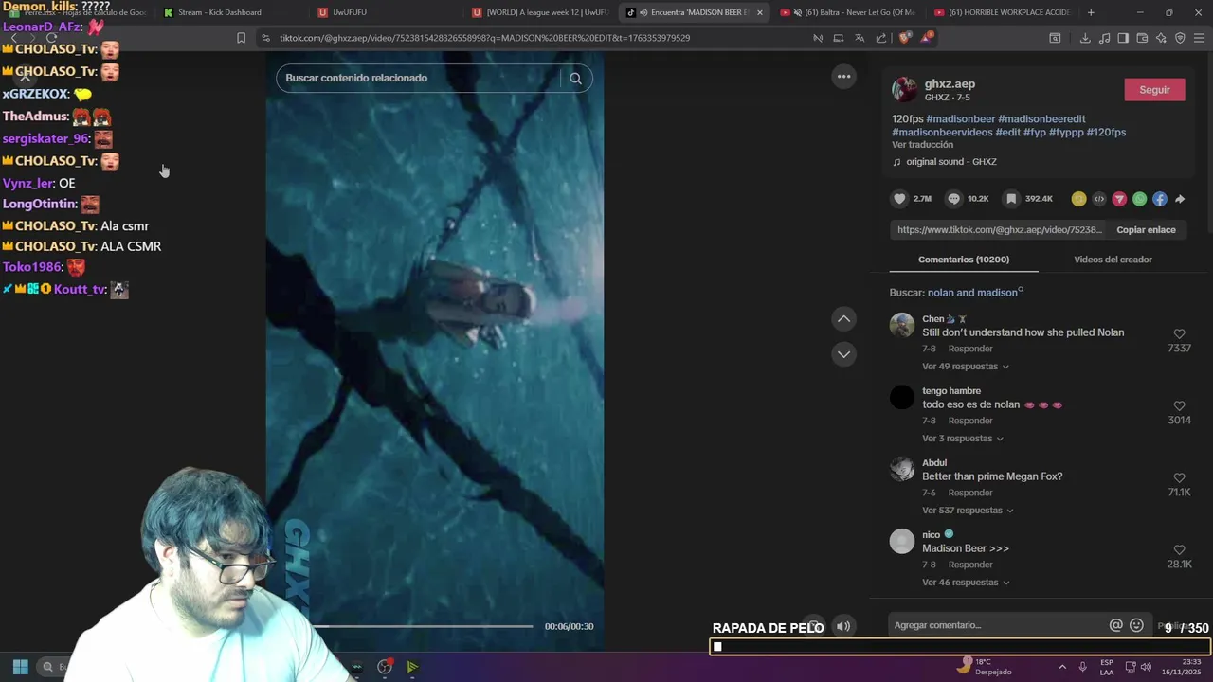Open browser downloads
1213x682 pixels.
[1085, 38]
